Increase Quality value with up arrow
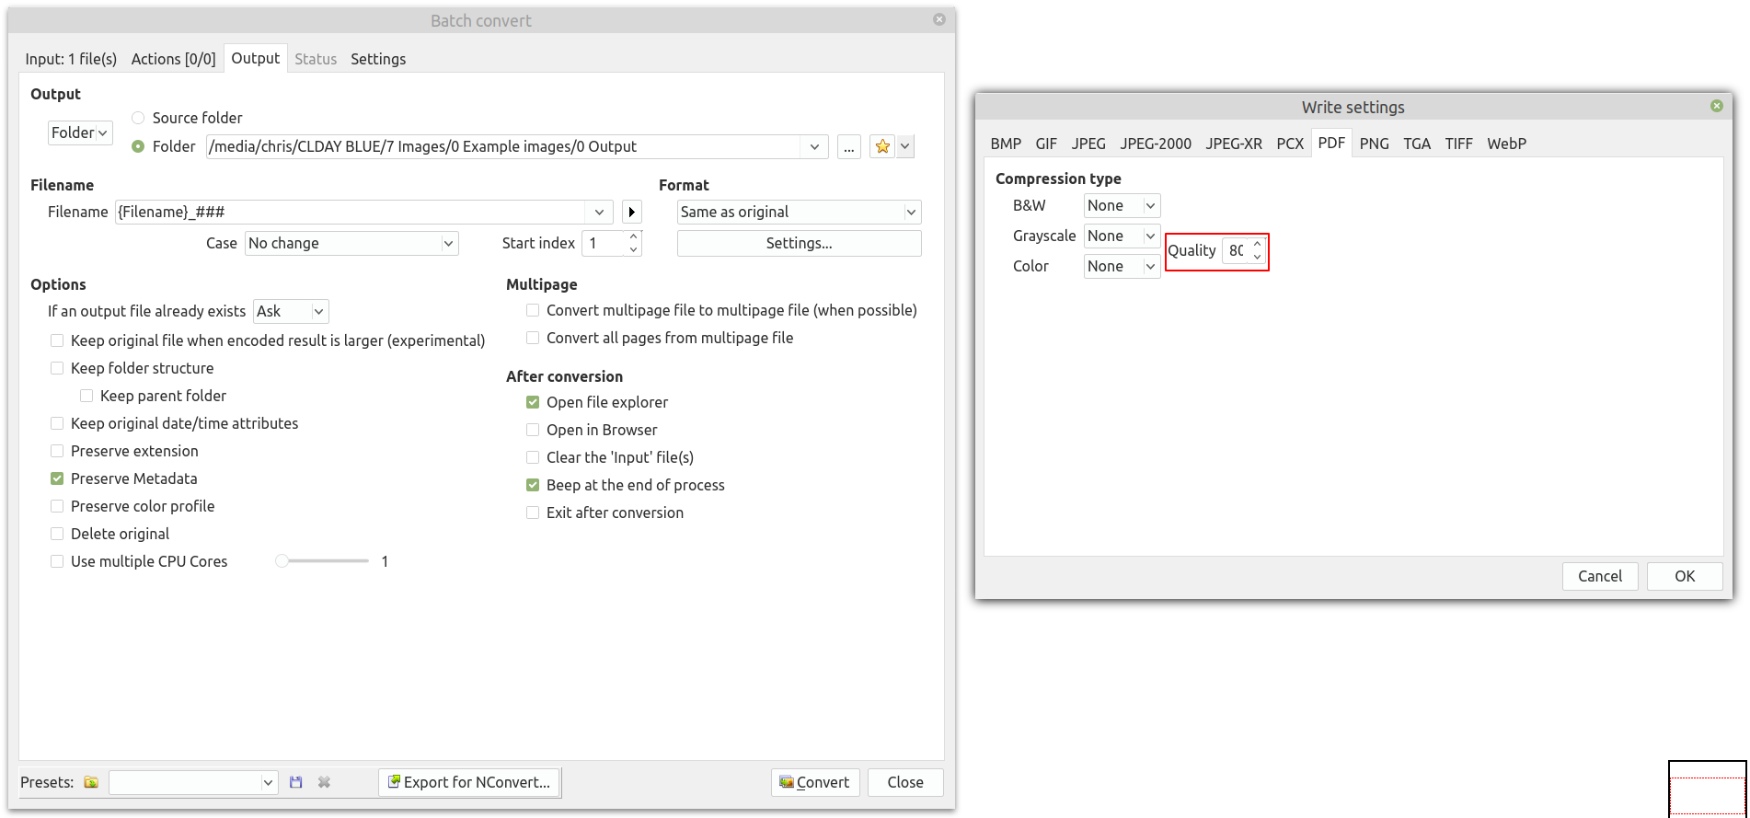This screenshot has height=818, width=1750. (x=1257, y=245)
